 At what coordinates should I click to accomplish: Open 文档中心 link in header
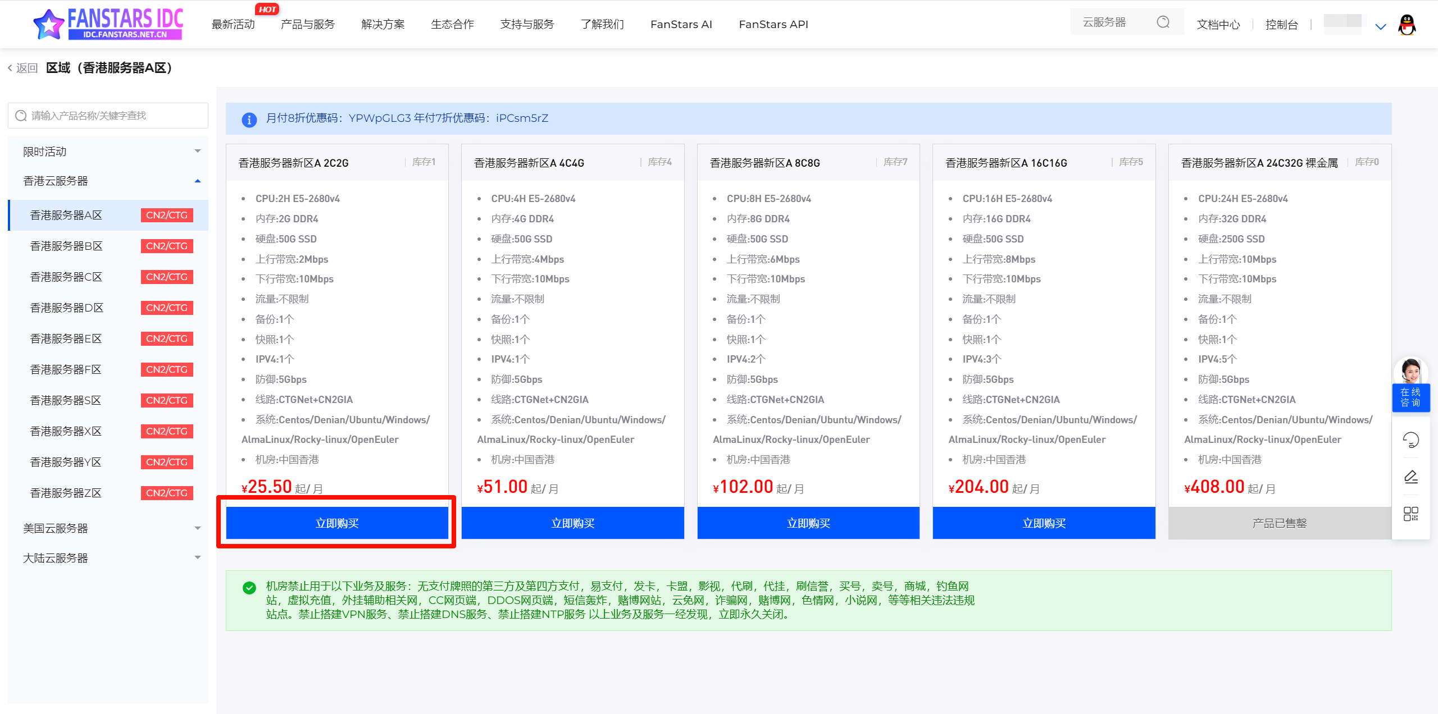[1218, 25]
